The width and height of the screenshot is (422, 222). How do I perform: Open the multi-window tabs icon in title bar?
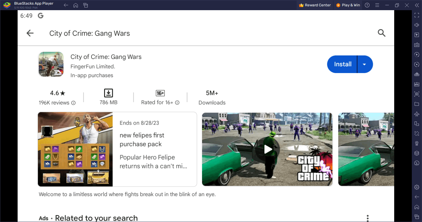coord(86,5)
